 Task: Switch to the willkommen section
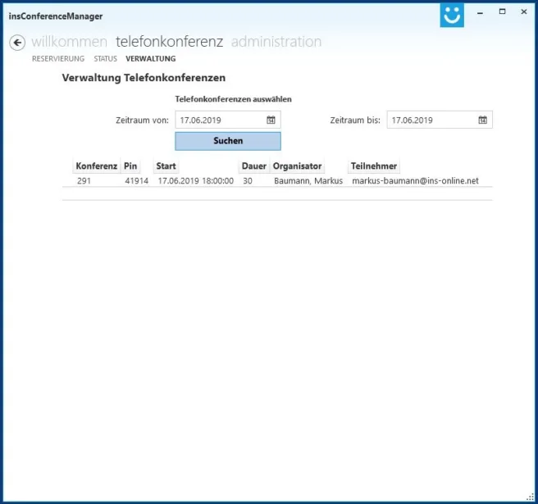tap(70, 42)
